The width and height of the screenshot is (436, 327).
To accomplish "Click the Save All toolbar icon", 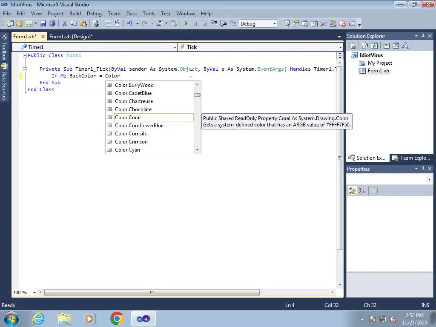I will 52,24.
